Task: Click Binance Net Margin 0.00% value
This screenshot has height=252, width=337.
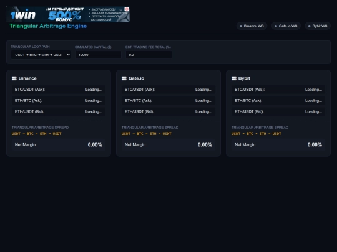Action: pos(95,145)
